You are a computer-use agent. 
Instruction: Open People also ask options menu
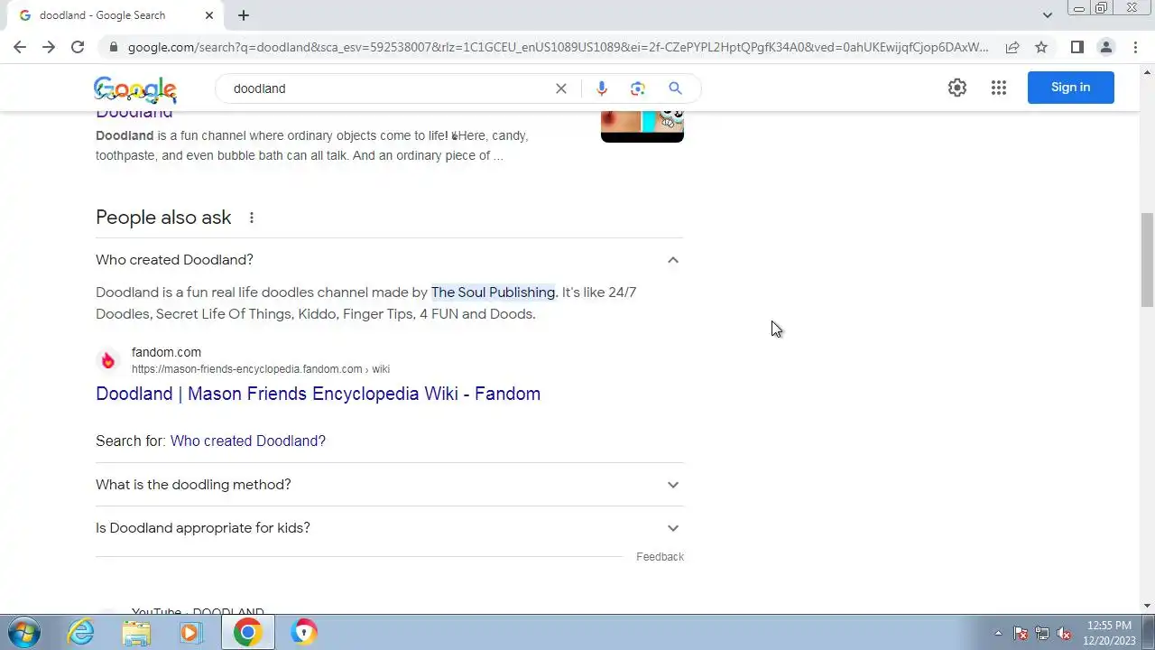tap(252, 218)
